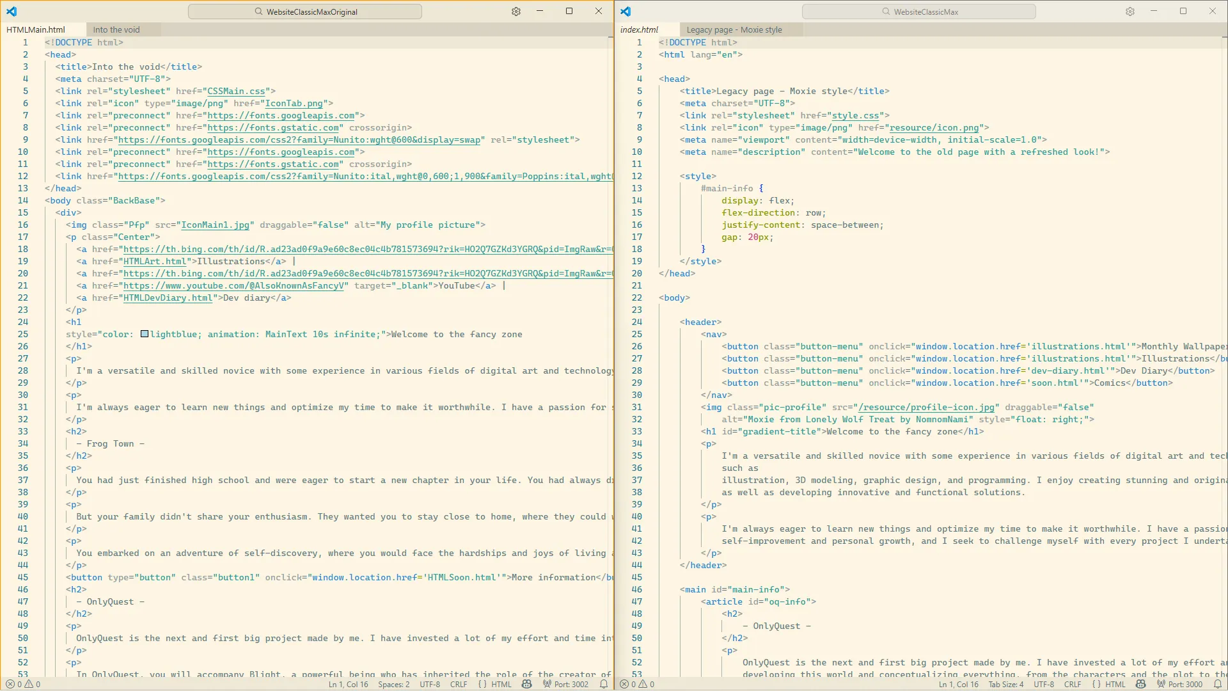Open settings gear in WebsiteClassicMaxOriginal window

(x=516, y=12)
